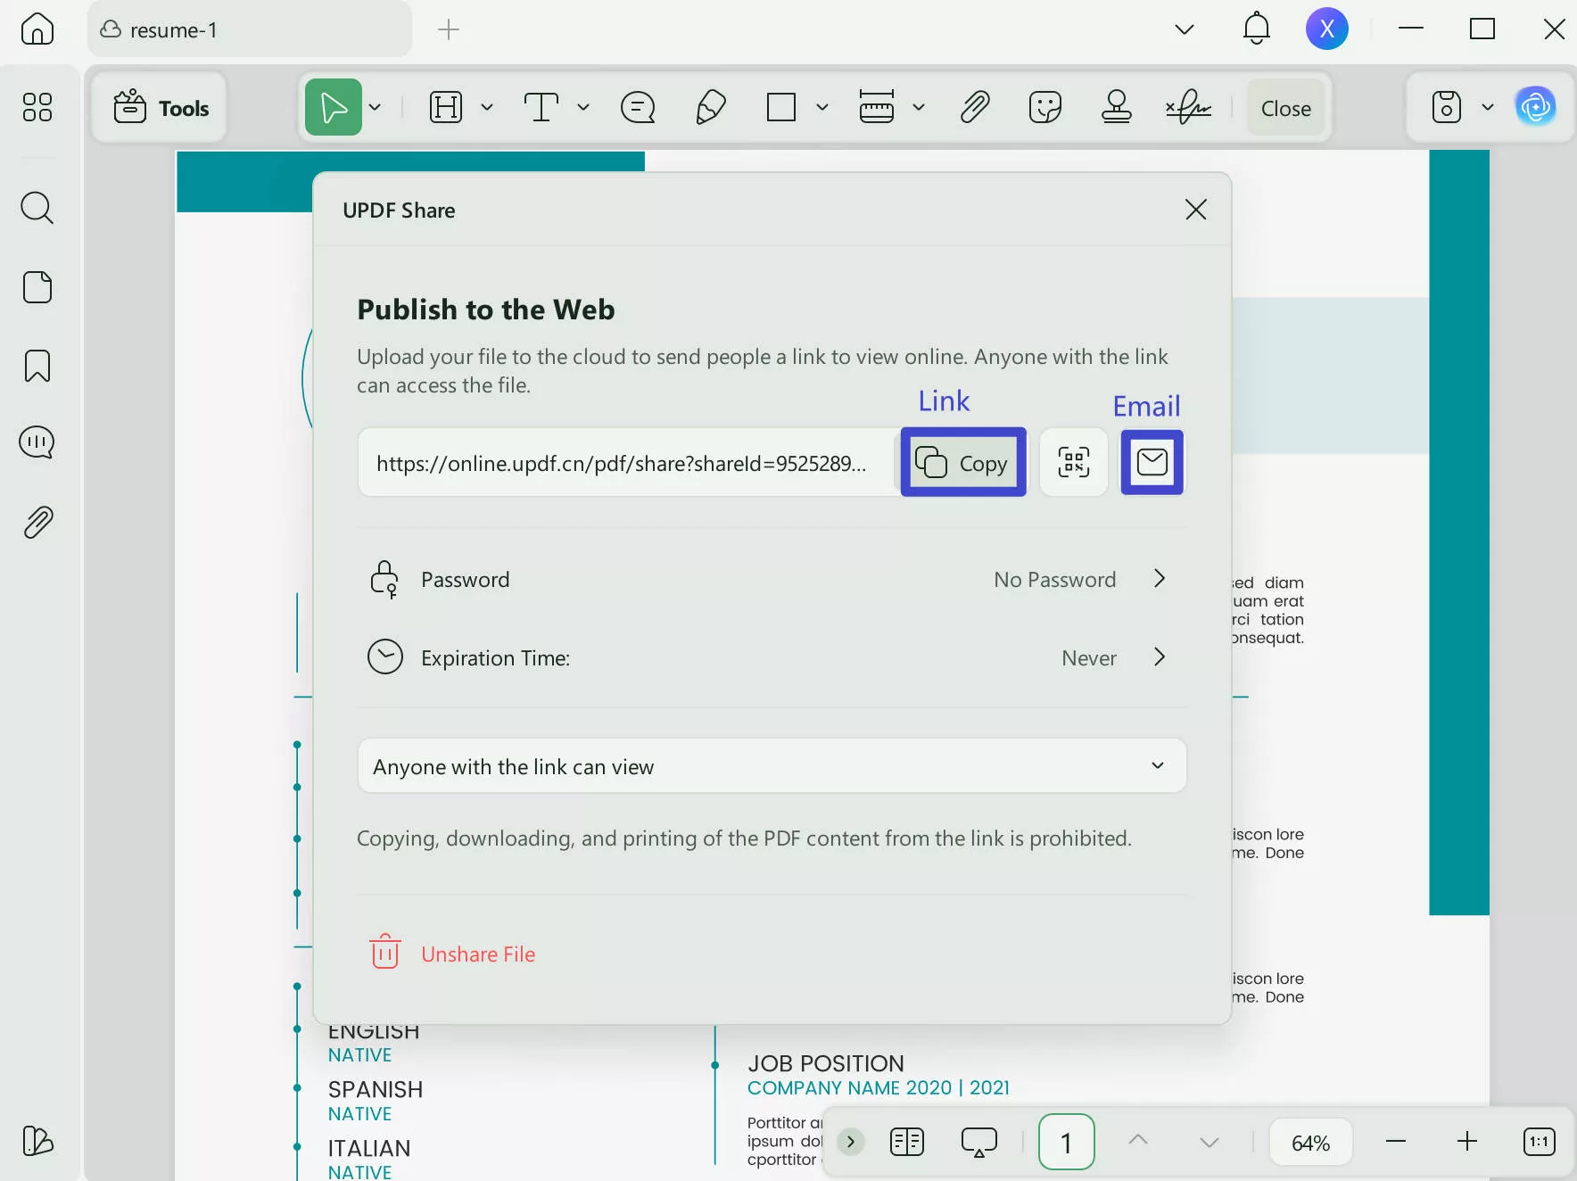This screenshot has height=1181, width=1577.
Task: Click the page number field showing 1
Action: [x=1066, y=1142]
